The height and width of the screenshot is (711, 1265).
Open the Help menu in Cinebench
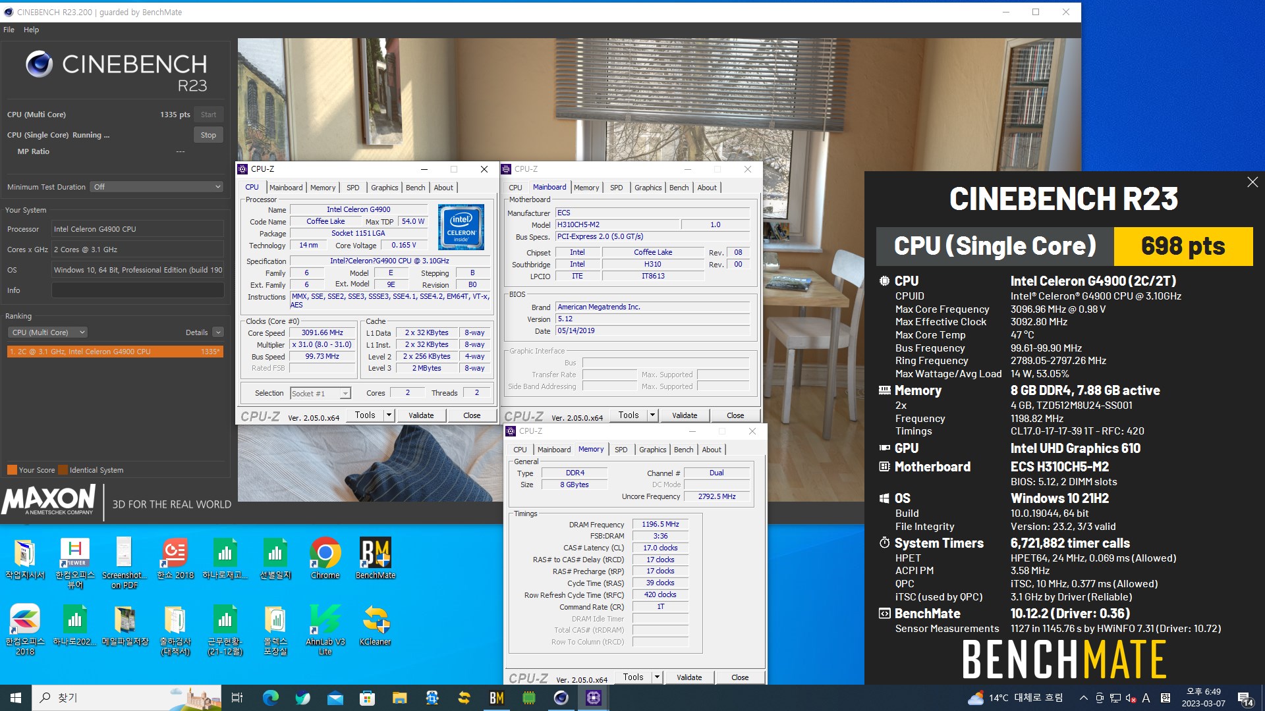[x=31, y=30]
